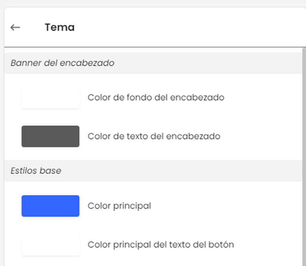This screenshot has width=306, height=266.
Task: Click the "Tema" panel title
Action: tap(59, 27)
